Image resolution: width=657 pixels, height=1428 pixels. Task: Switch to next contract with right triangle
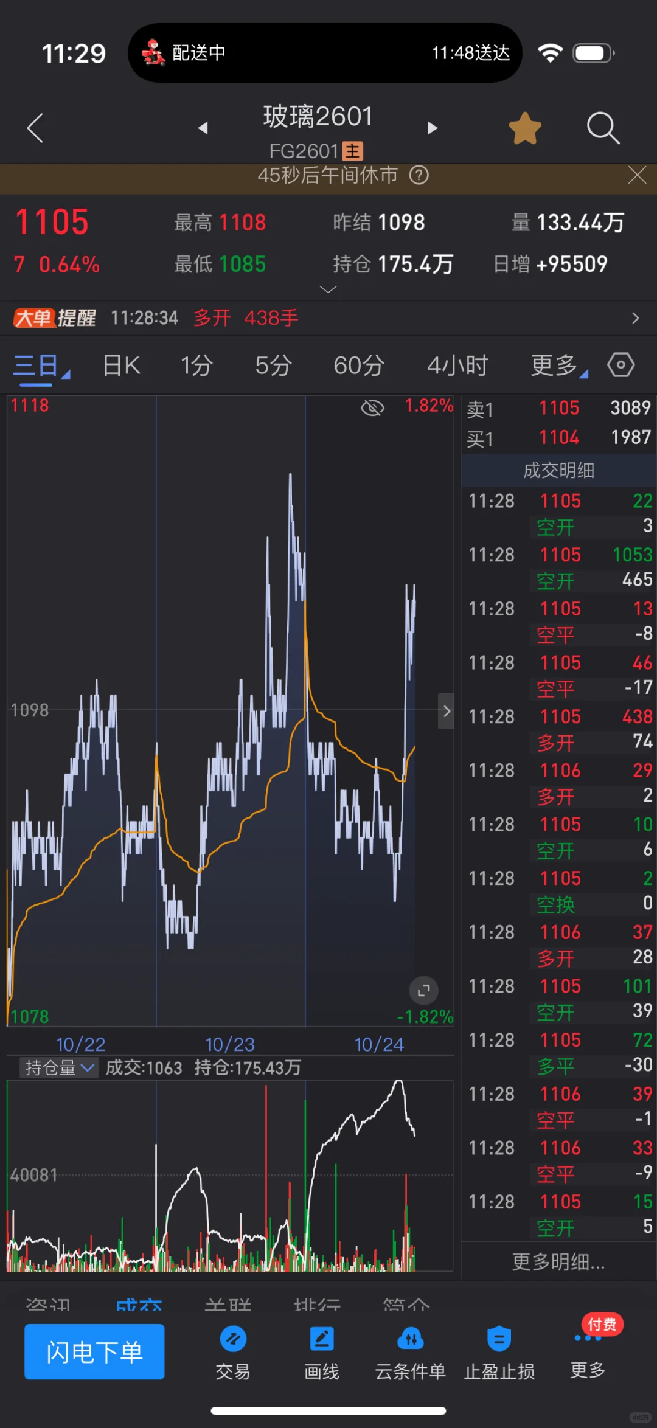coord(433,128)
